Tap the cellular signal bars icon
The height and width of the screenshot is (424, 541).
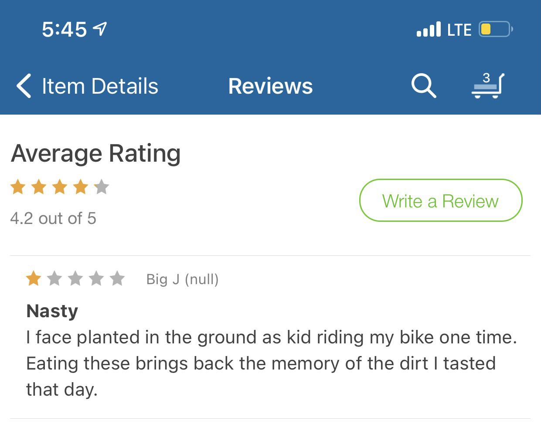tap(429, 29)
